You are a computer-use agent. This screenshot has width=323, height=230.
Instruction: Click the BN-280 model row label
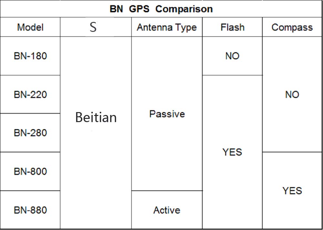[x=30, y=133]
